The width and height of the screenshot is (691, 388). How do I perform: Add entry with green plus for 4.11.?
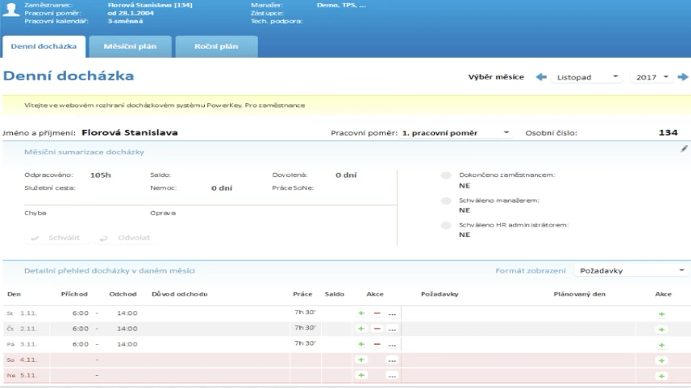pos(362,360)
